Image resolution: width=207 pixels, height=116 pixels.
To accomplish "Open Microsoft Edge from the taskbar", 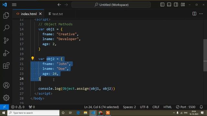I will (78, 113).
